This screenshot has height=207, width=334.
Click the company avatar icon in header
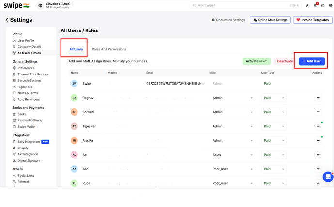point(40,5)
